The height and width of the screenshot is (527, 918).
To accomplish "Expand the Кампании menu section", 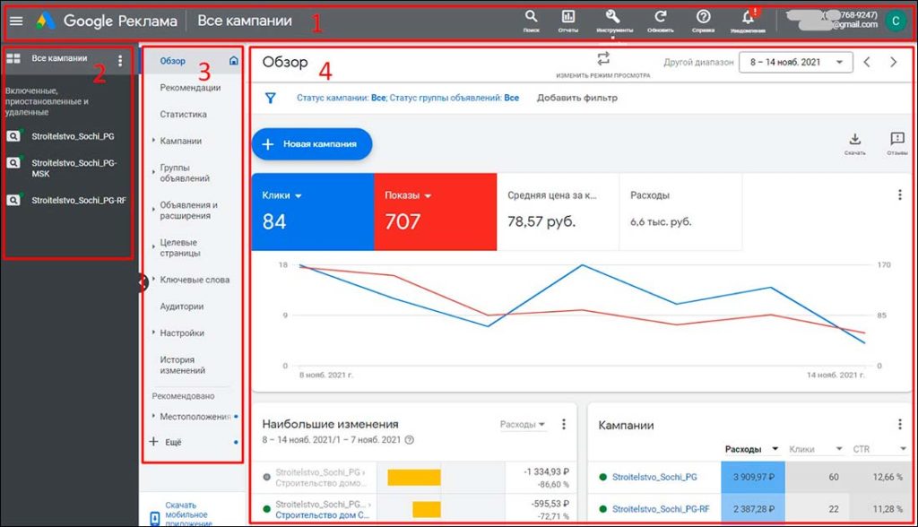I will tap(153, 141).
